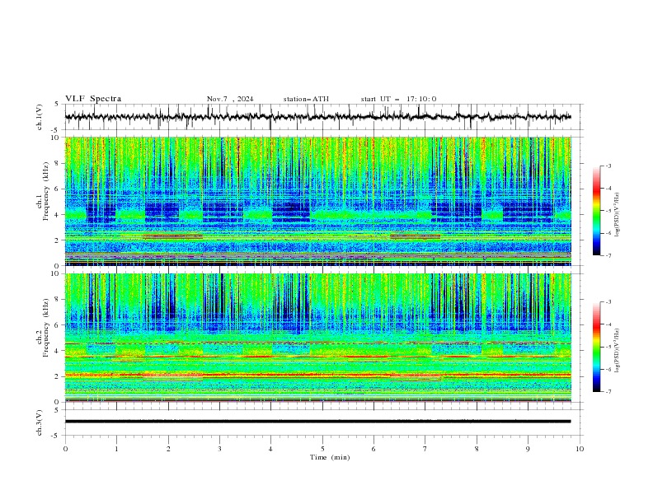Click the "-7" label on ch.2 colorbar

click(608, 391)
